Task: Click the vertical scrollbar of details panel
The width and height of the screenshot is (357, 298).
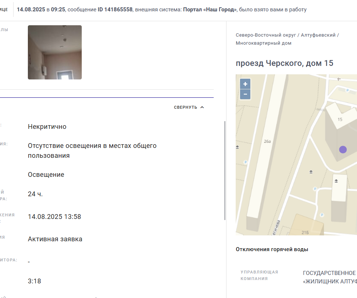Action: point(225,171)
